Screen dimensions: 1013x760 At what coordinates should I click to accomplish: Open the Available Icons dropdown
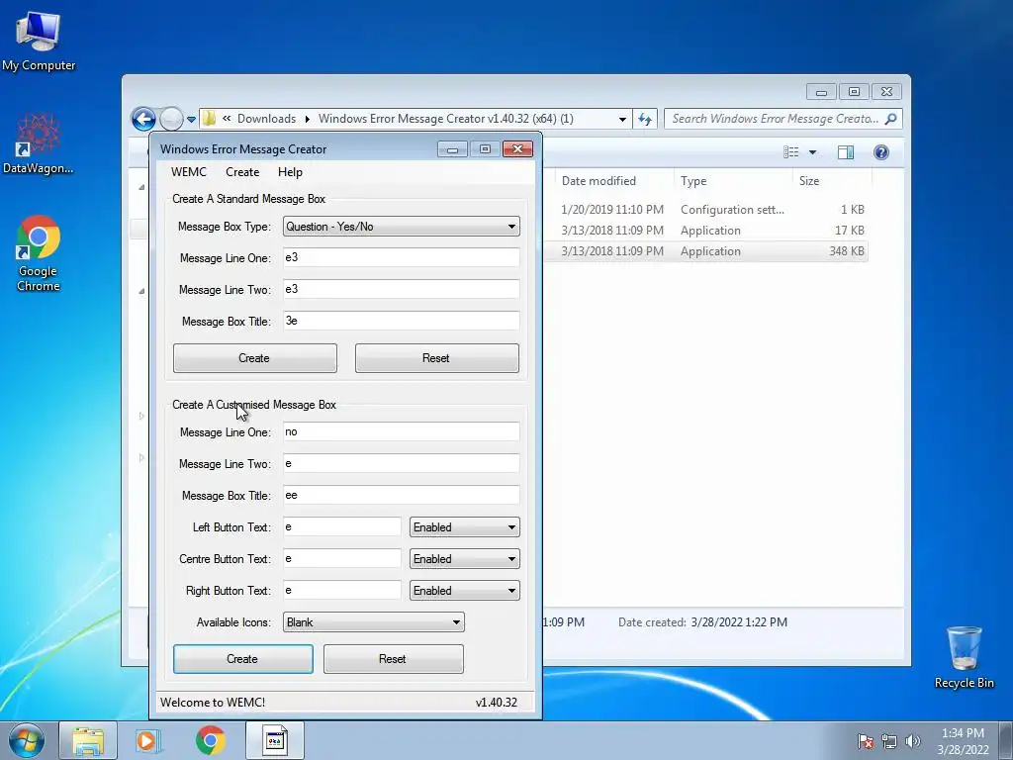(x=373, y=622)
